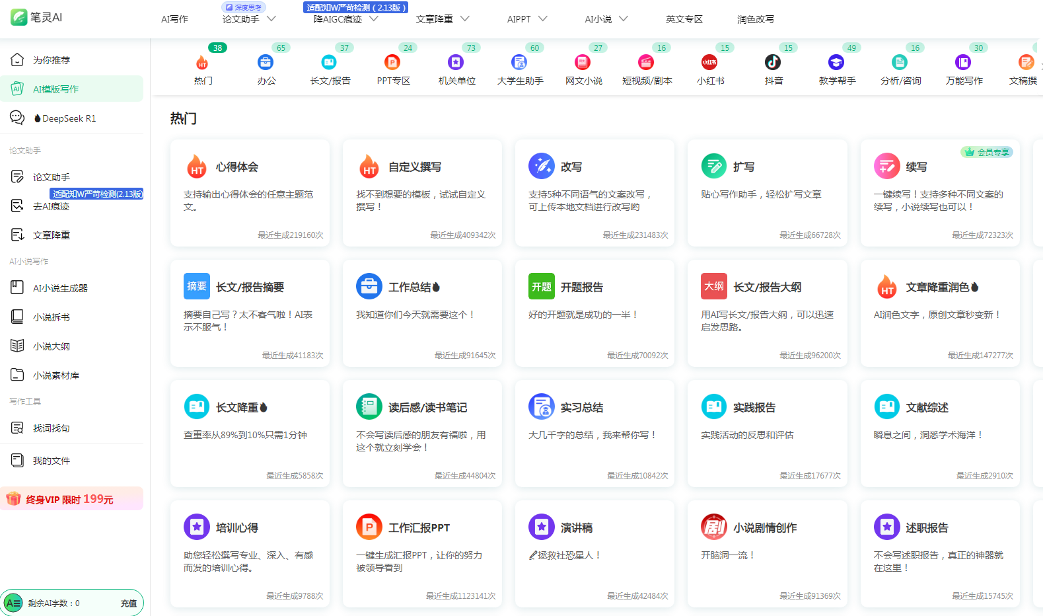Open the 网文小说 category icon
Viewport: 1043px width, 616px height.
tap(582, 62)
